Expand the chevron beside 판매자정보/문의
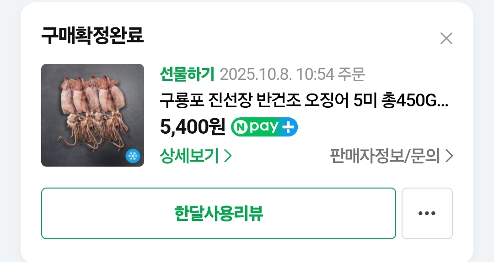Viewport: 494px width, 262px height. pyautogui.click(x=449, y=156)
